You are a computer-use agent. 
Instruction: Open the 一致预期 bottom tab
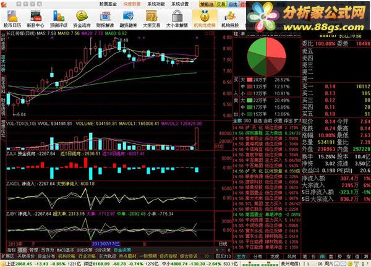point(148,256)
